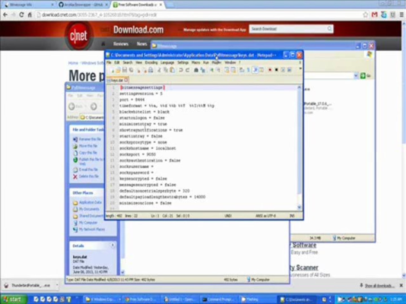Open the Edit menu in Notepad++
The height and width of the screenshot is (304, 406).
117,62
